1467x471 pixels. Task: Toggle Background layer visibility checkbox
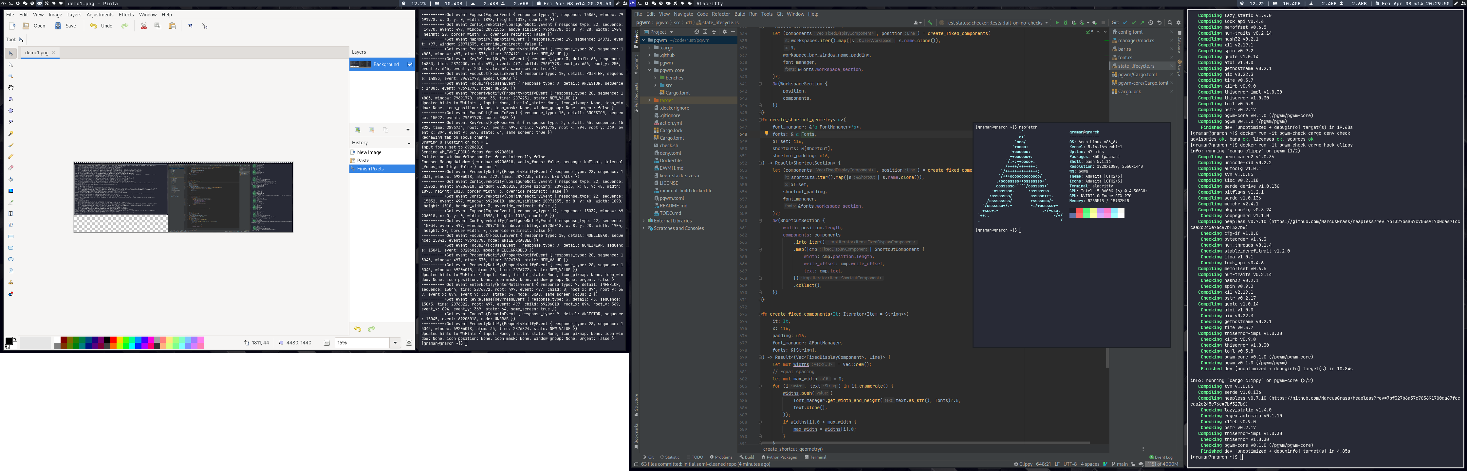(409, 64)
